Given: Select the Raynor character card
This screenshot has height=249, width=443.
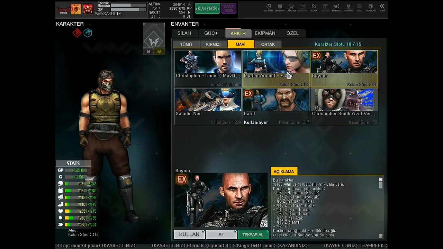Looking at the screenshot, I should pyautogui.click(x=344, y=68).
